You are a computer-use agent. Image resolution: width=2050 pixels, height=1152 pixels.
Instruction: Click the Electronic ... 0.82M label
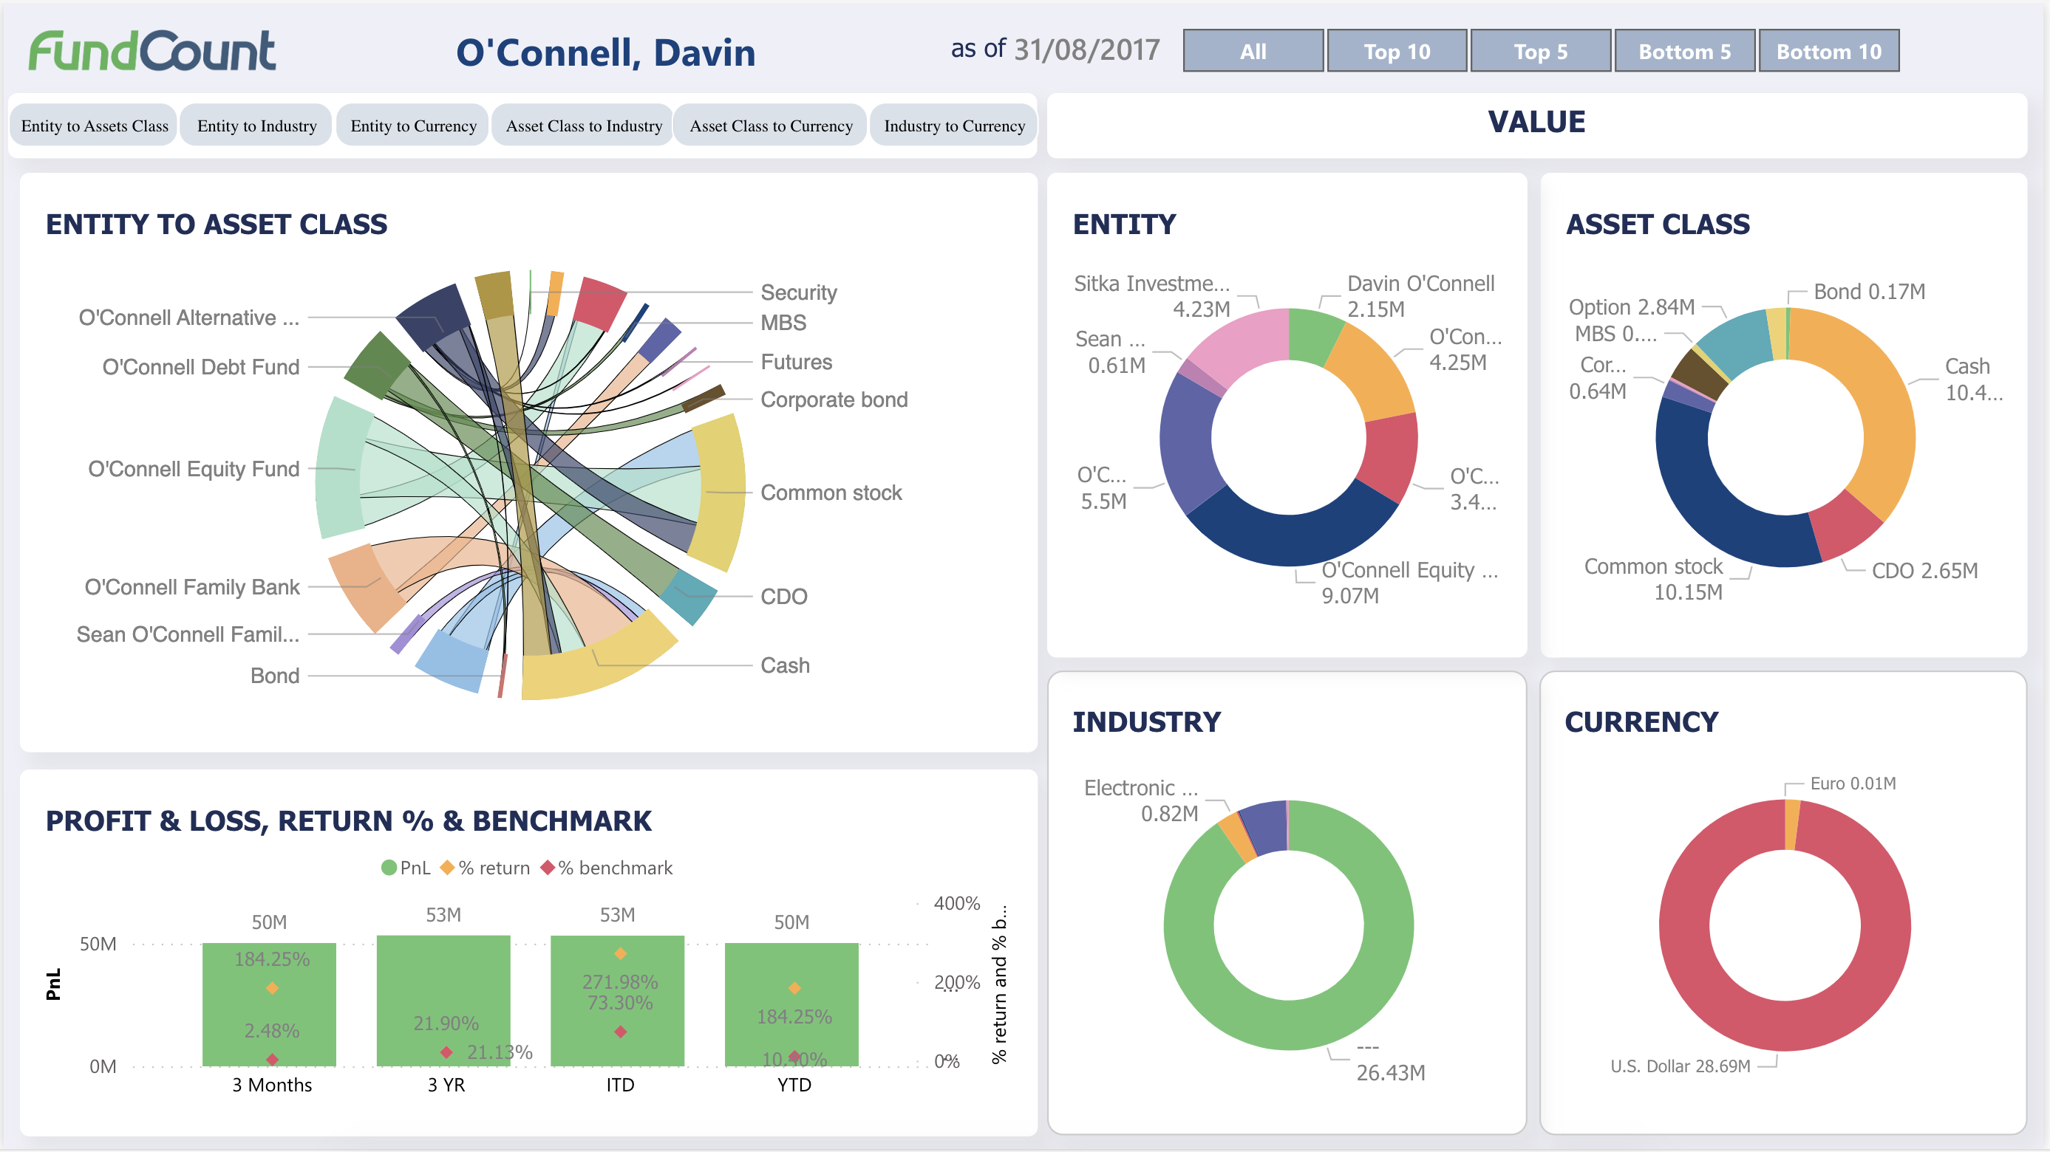pyautogui.click(x=1141, y=800)
